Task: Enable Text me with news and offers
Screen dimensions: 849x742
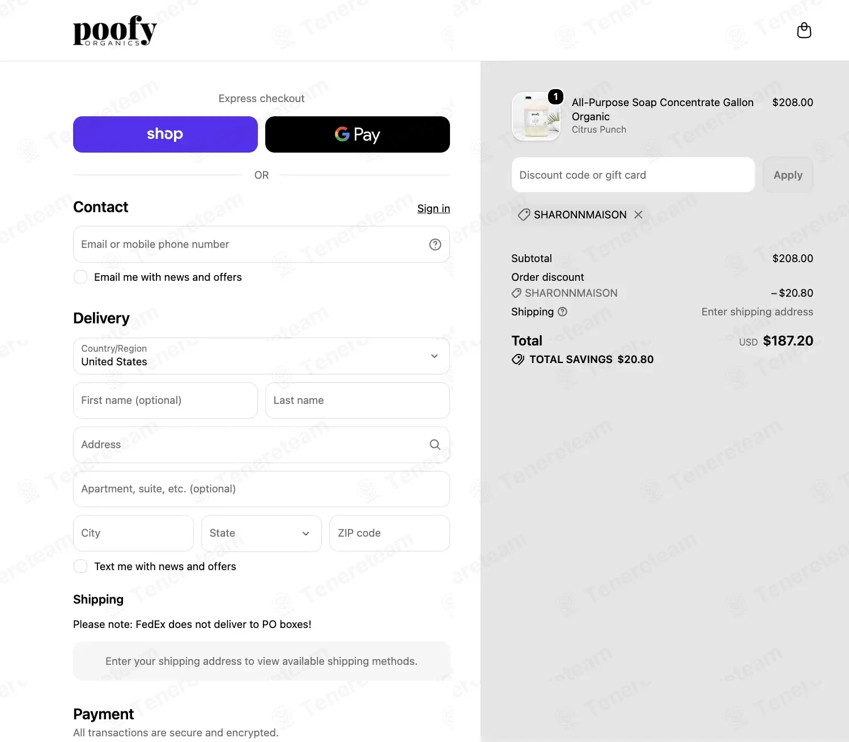Action: pyautogui.click(x=80, y=566)
